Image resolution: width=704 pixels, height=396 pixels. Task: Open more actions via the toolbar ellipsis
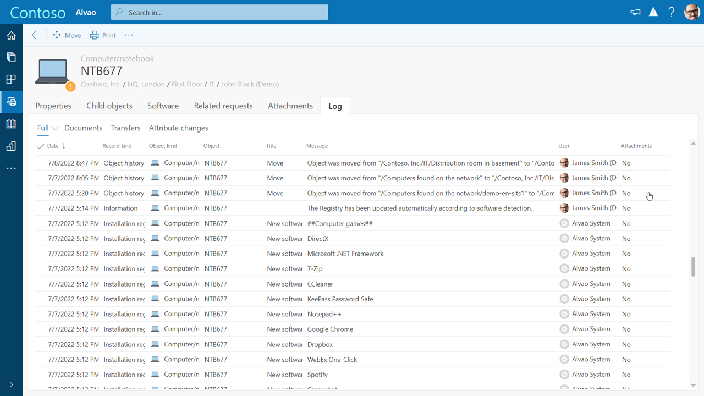[129, 35]
